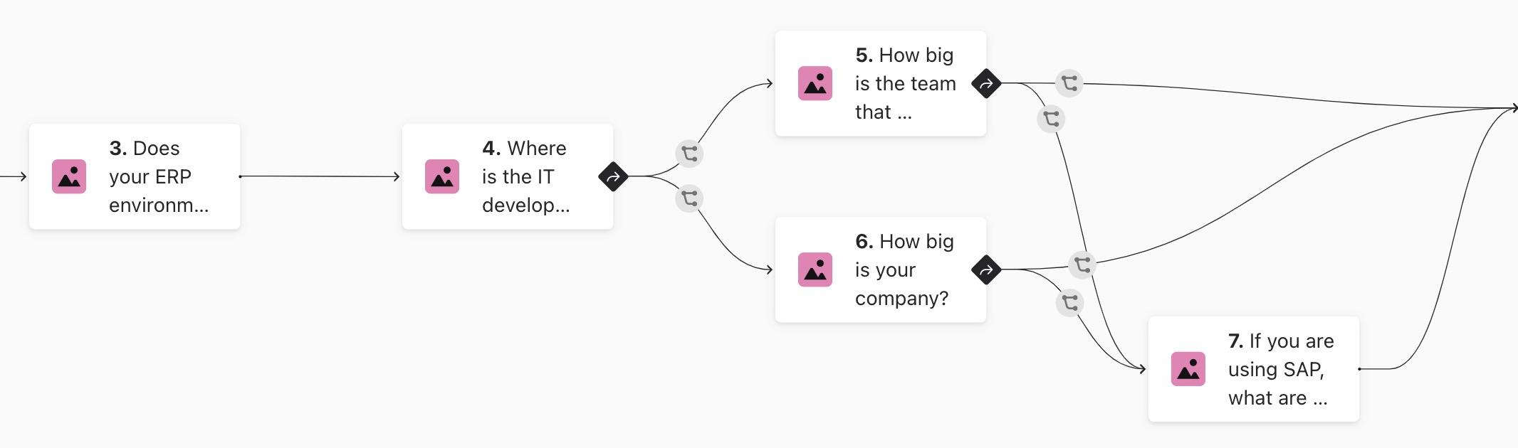Click the picture icon on question 5 card
The height and width of the screenshot is (448, 1518).
point(815,83)
